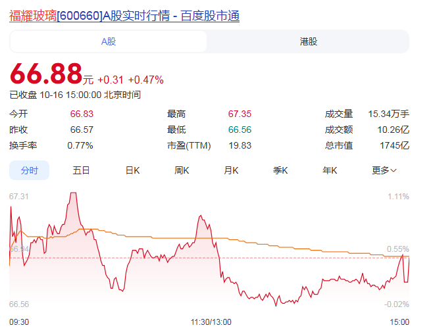Switch to the 港股 tab

point(308,41)
